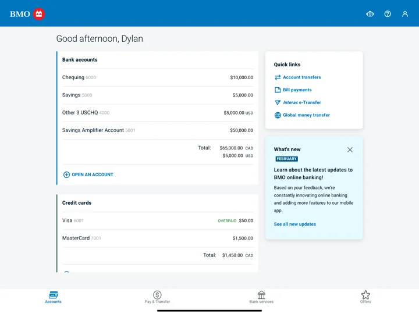Open the Account transfers quick link

(301, 77)
